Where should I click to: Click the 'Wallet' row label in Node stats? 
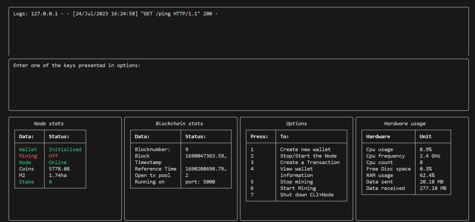28,149
